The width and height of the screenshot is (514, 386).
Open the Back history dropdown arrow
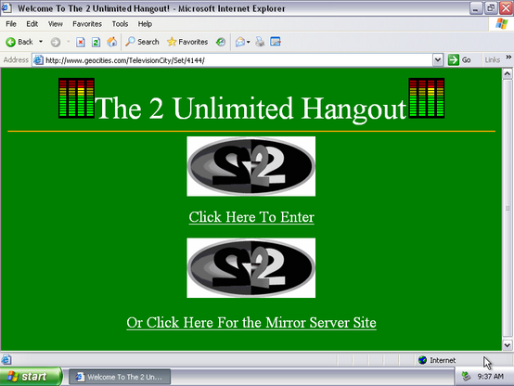(41, 42)
